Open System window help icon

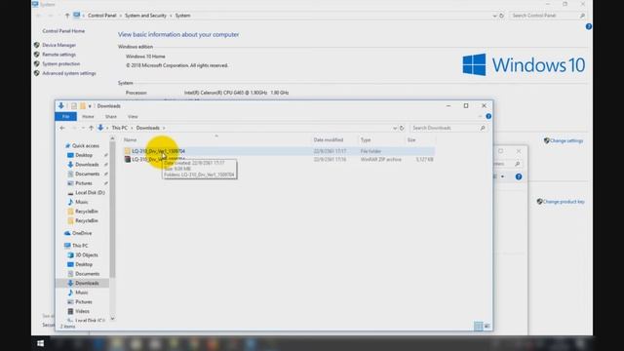click(589, 26)
